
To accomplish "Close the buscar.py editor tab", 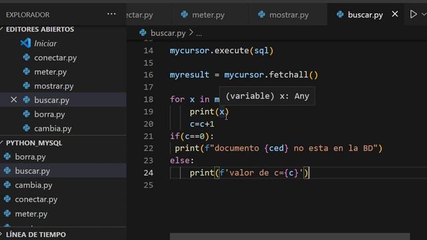I will click(x=395, y=14).
